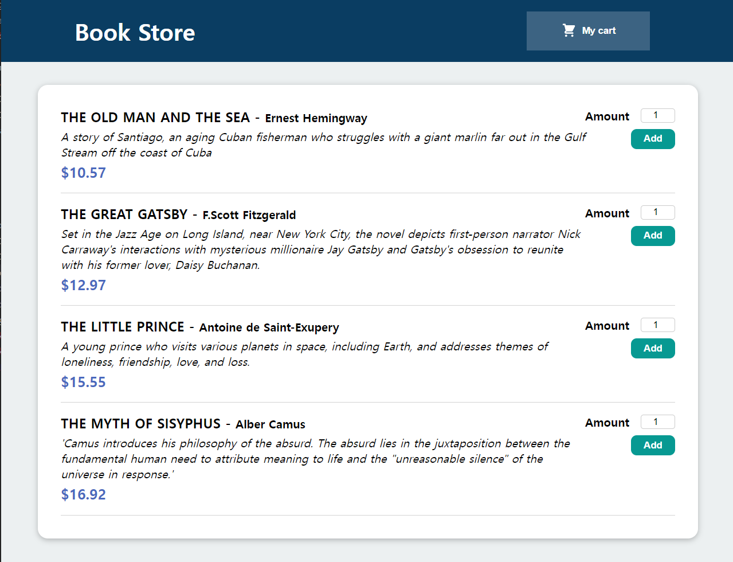Add THE MYTH OF SISYPHUS to cart
The image size is (733, 562).
(653, 445)
